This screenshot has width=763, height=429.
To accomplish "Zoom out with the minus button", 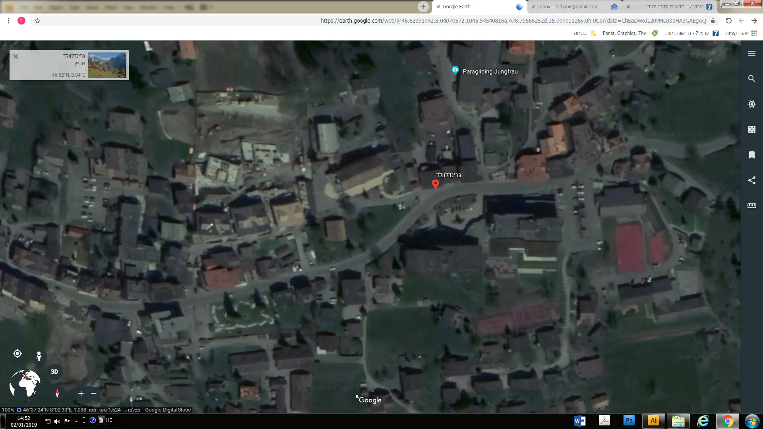I will [x=94, y=393].
